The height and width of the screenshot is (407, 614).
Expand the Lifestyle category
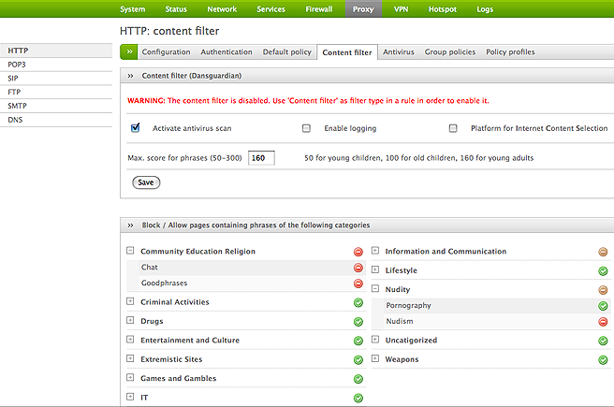[x=374, y=270]
